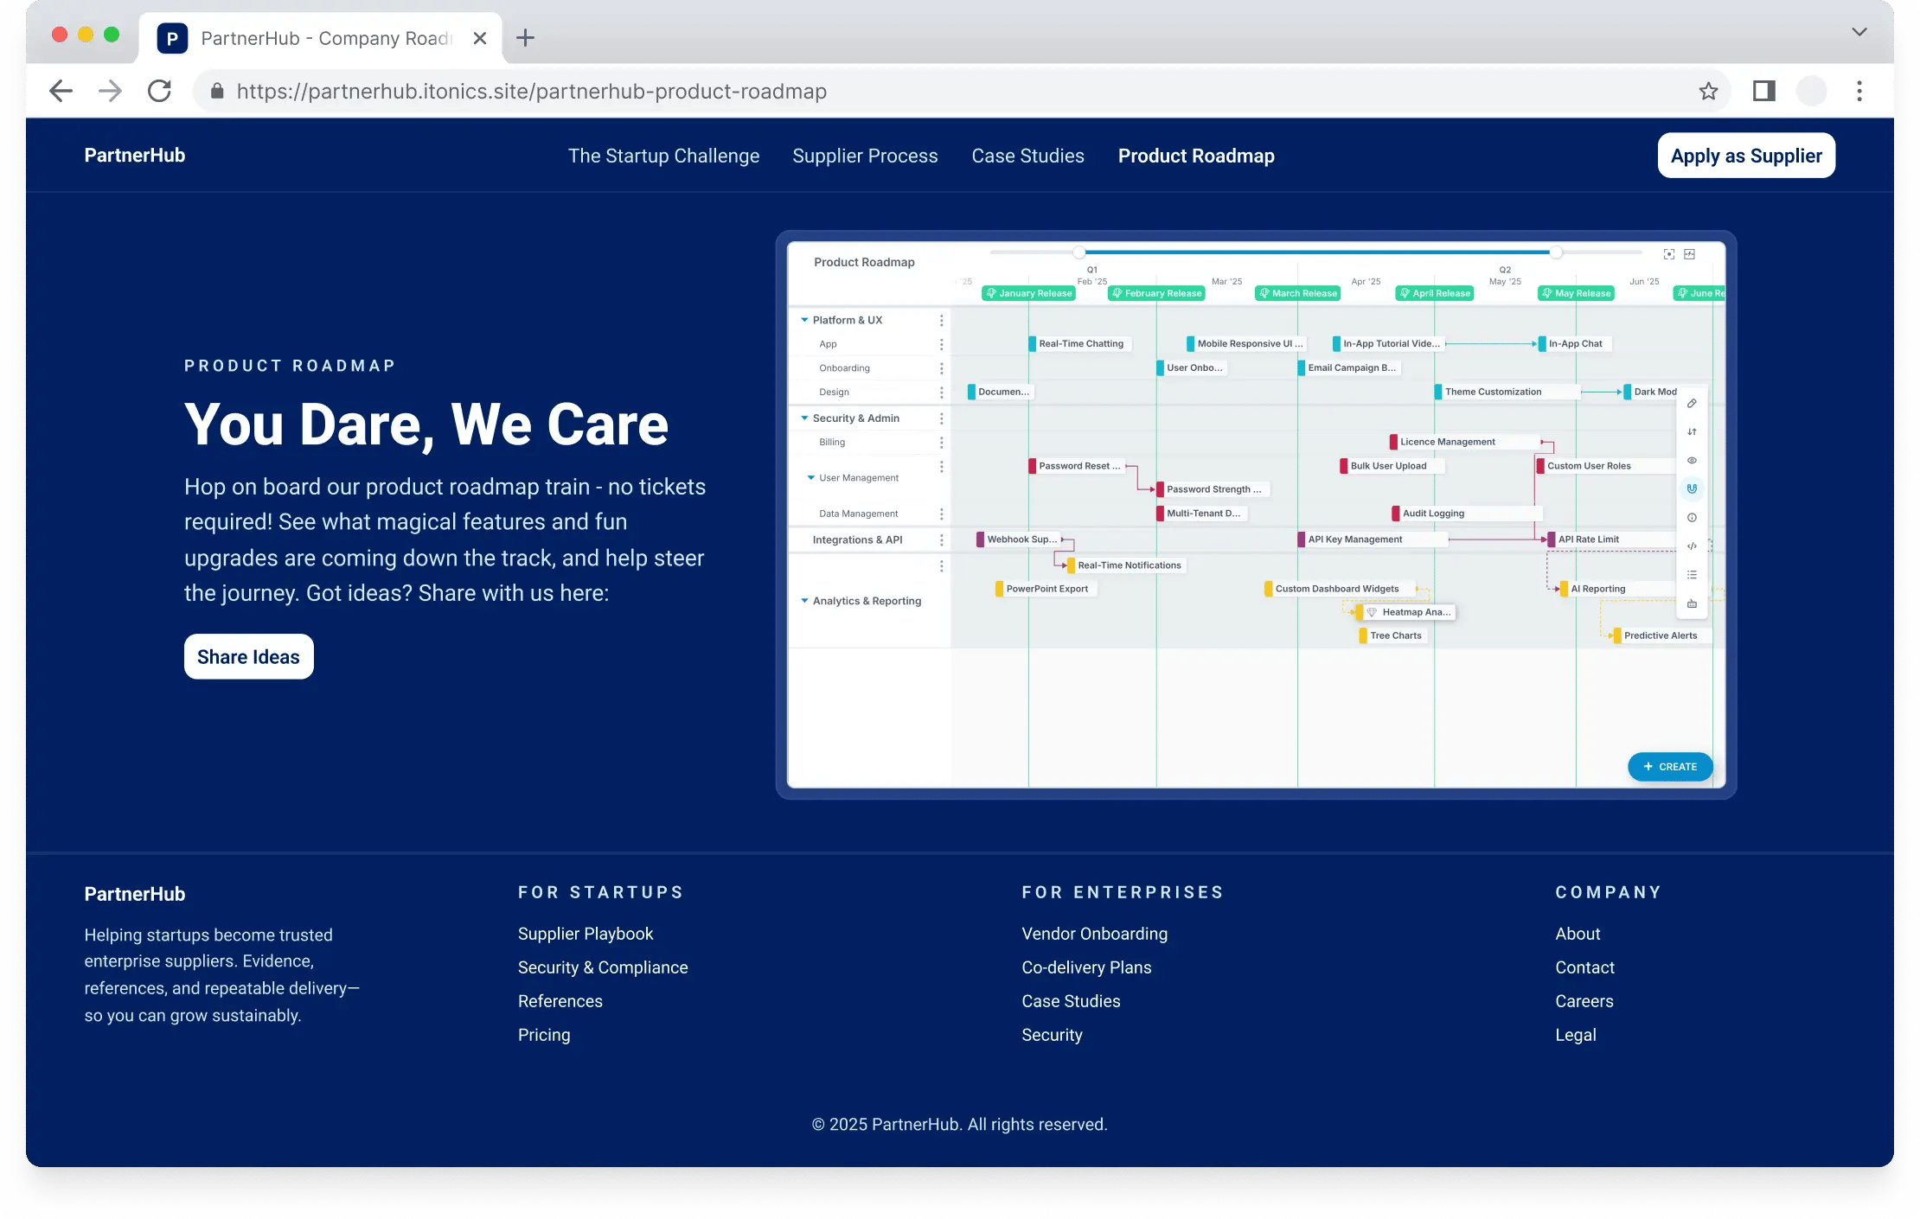1920x1219 pixels.
Task: Open the embed code icon on the roadmap toolbar
Action: point(1693,546)
